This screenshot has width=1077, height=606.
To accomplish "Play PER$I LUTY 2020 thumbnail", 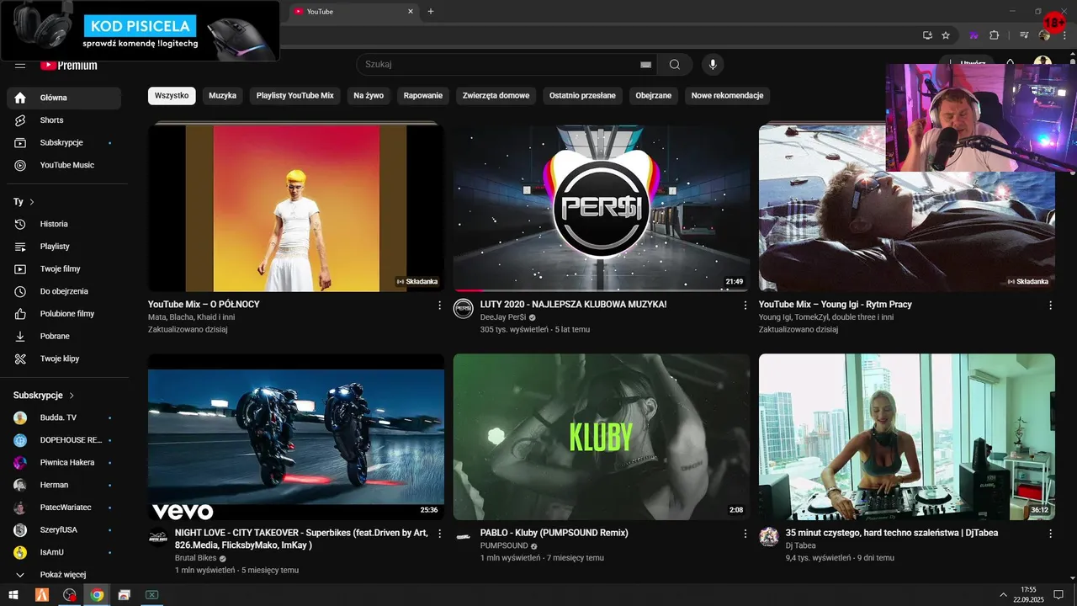I will click(602, 208).
